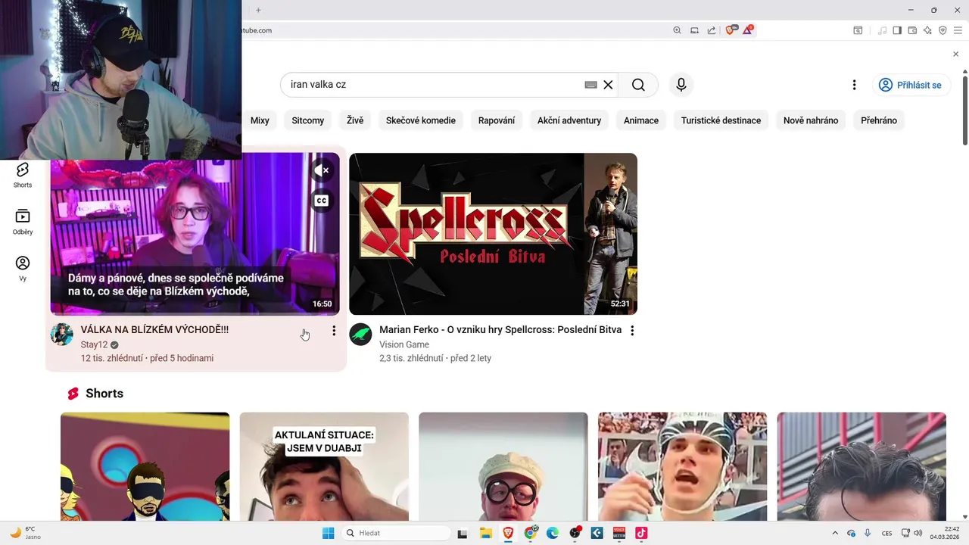The height and width of the screenshot is (545, 969).
Task: Start voice search with the microphone
Action: 681,85
